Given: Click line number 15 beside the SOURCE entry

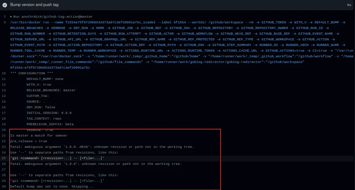Looking at the screenshot, I should point(4,102).
